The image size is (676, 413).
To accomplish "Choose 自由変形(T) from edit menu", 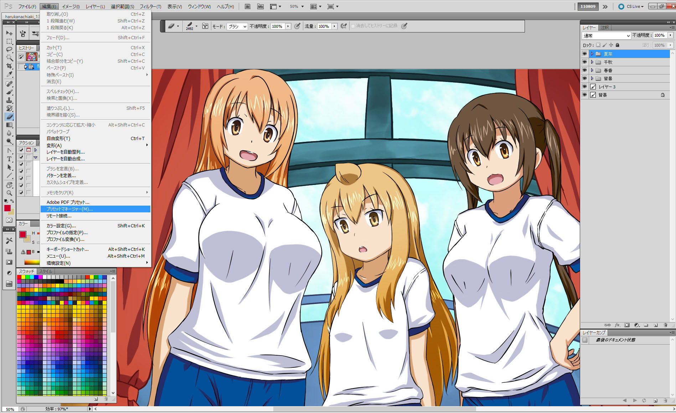I will click(x=95, y=139).
